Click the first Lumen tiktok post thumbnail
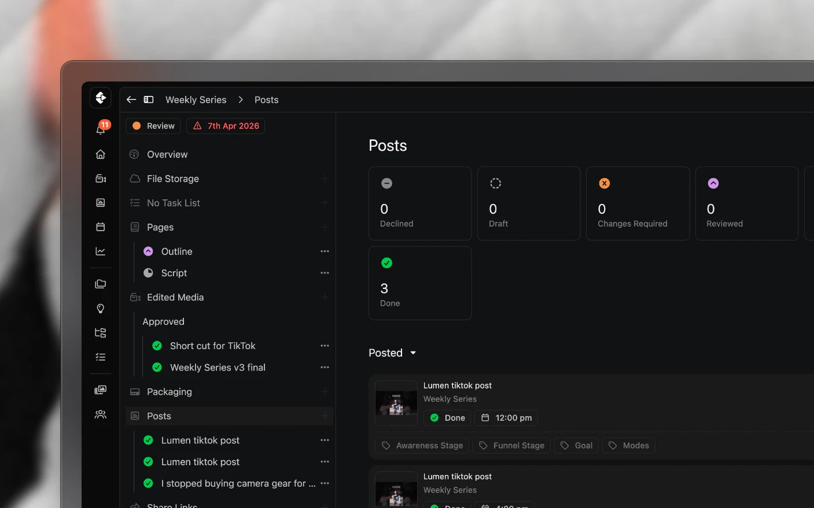Image resolution: width=814 pixels, height=508 pixels. (396, 403)
